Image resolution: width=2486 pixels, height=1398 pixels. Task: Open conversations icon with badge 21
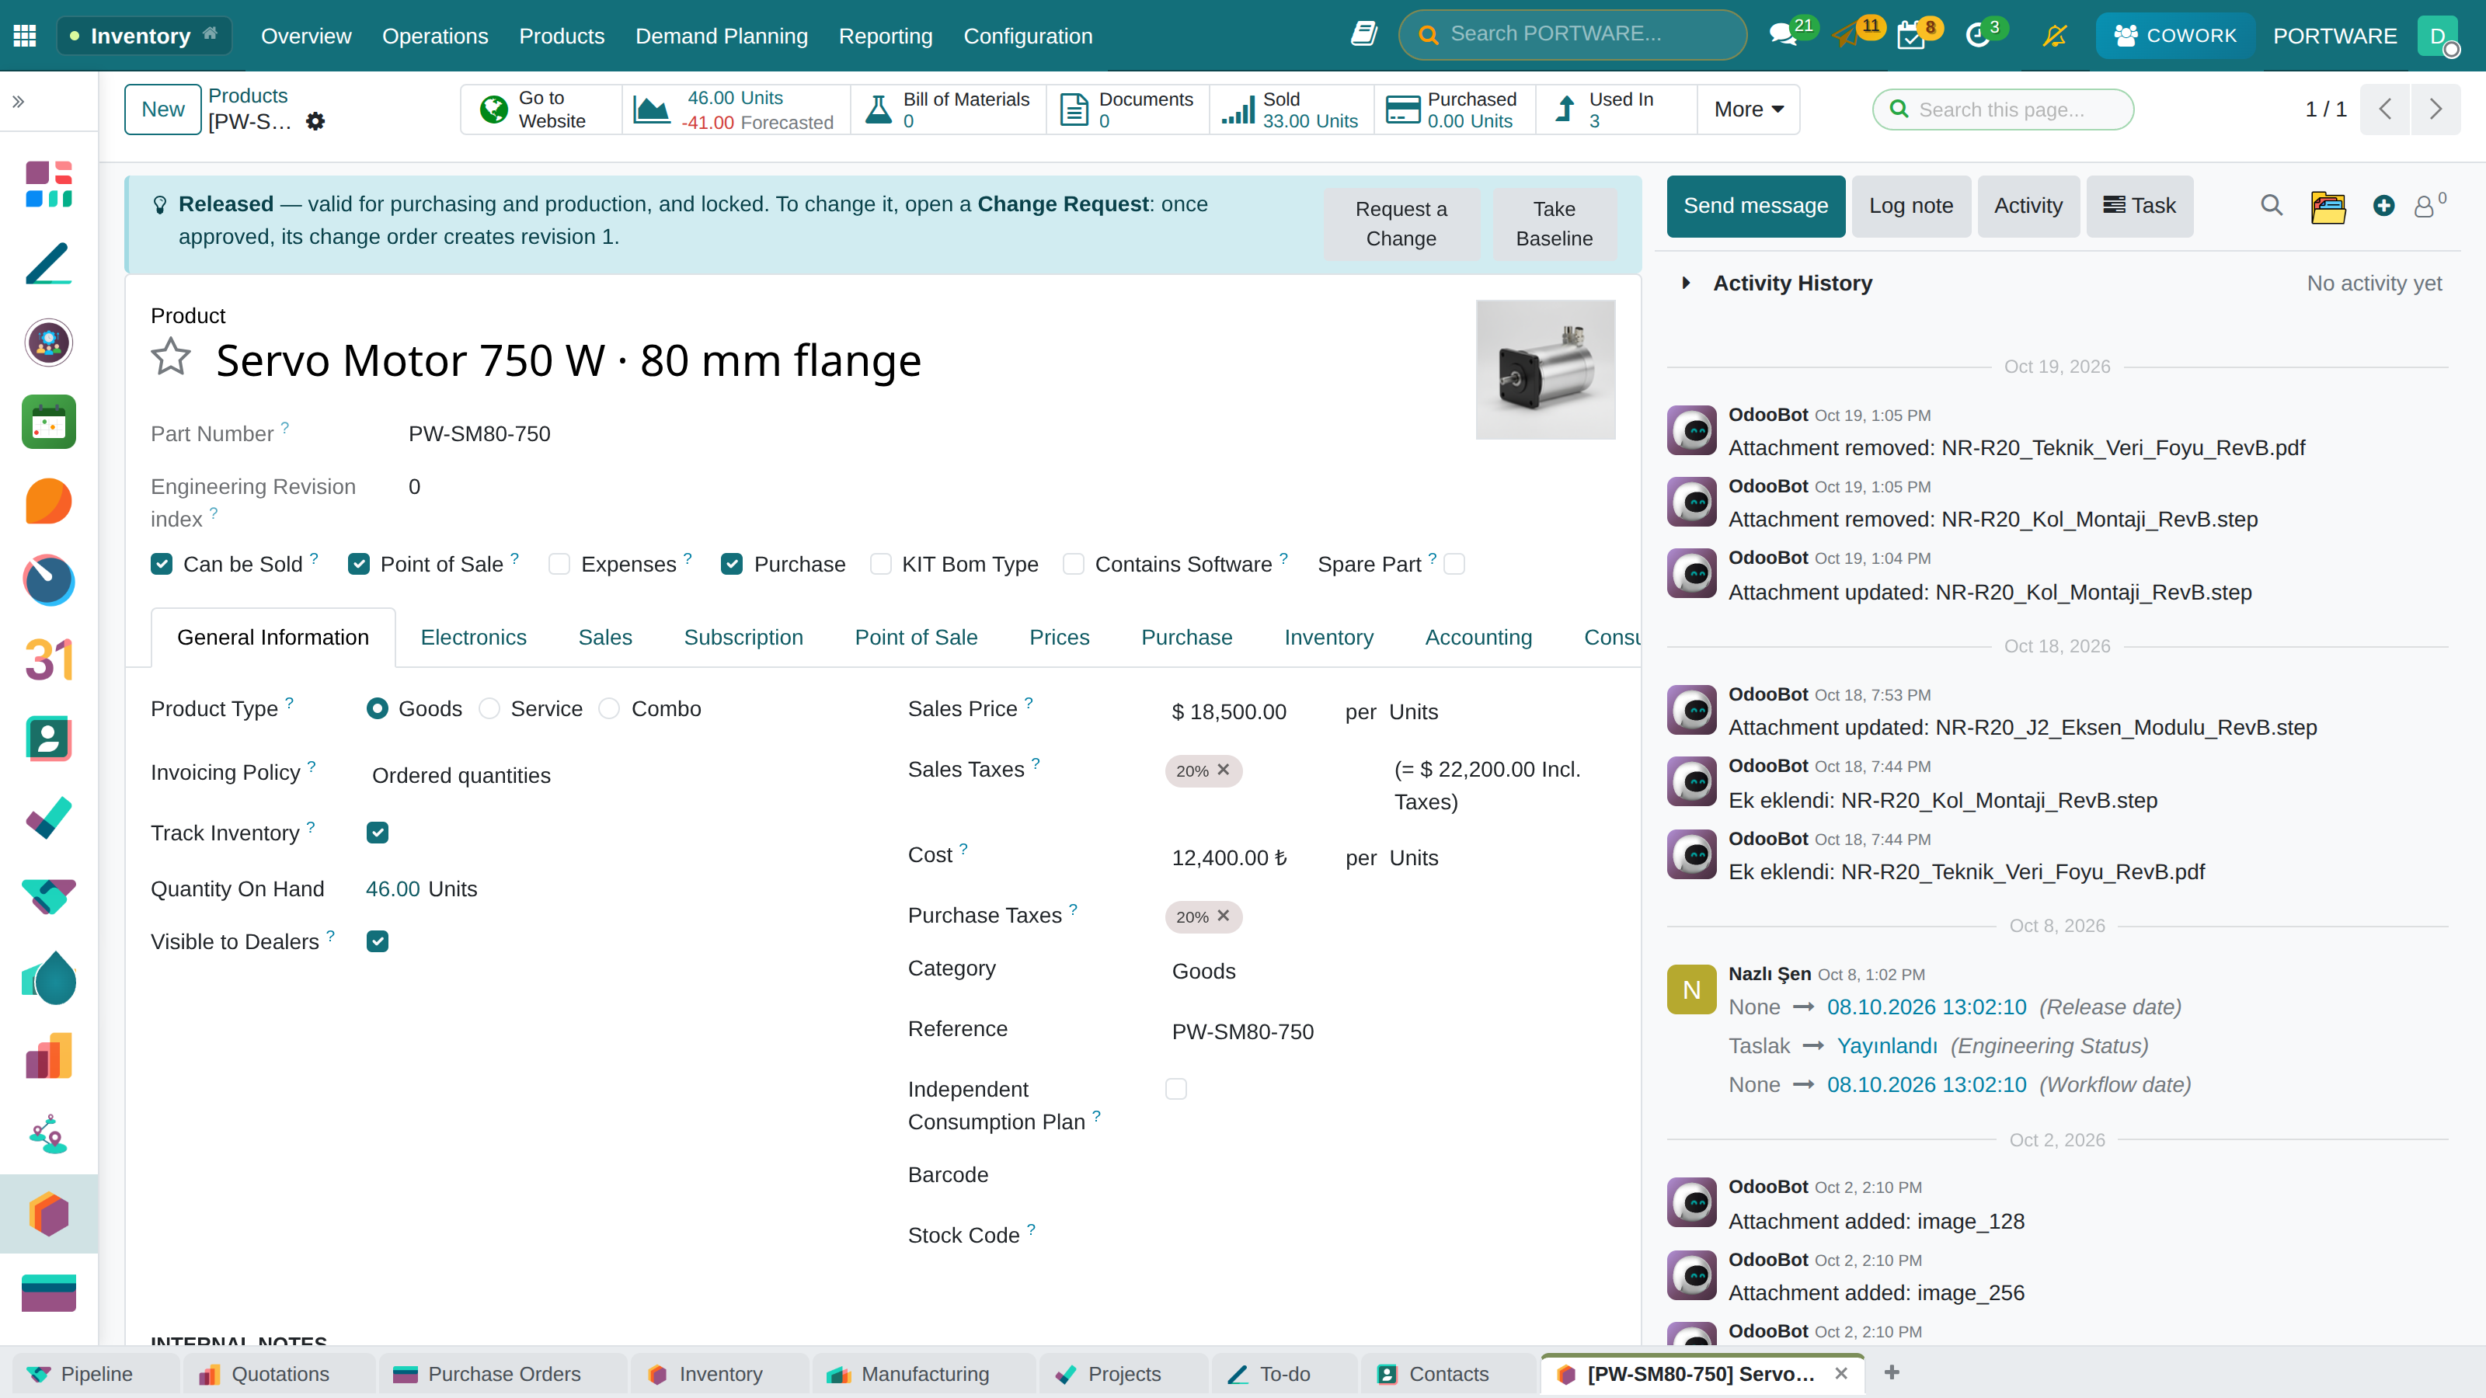pos(1784,36)
